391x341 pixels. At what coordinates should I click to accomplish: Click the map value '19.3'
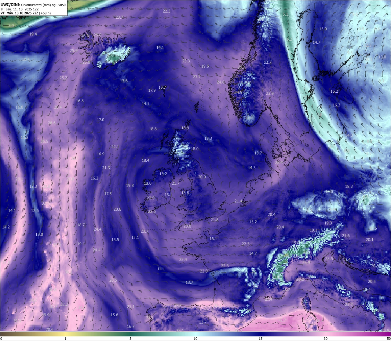tap(328, 223)
